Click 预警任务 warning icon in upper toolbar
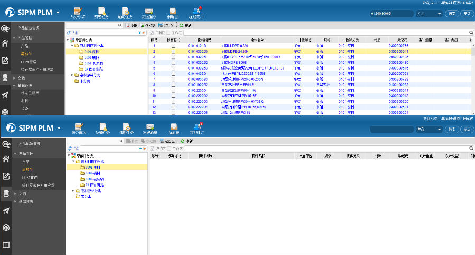475x255 pixels. (x=101, y=11)
